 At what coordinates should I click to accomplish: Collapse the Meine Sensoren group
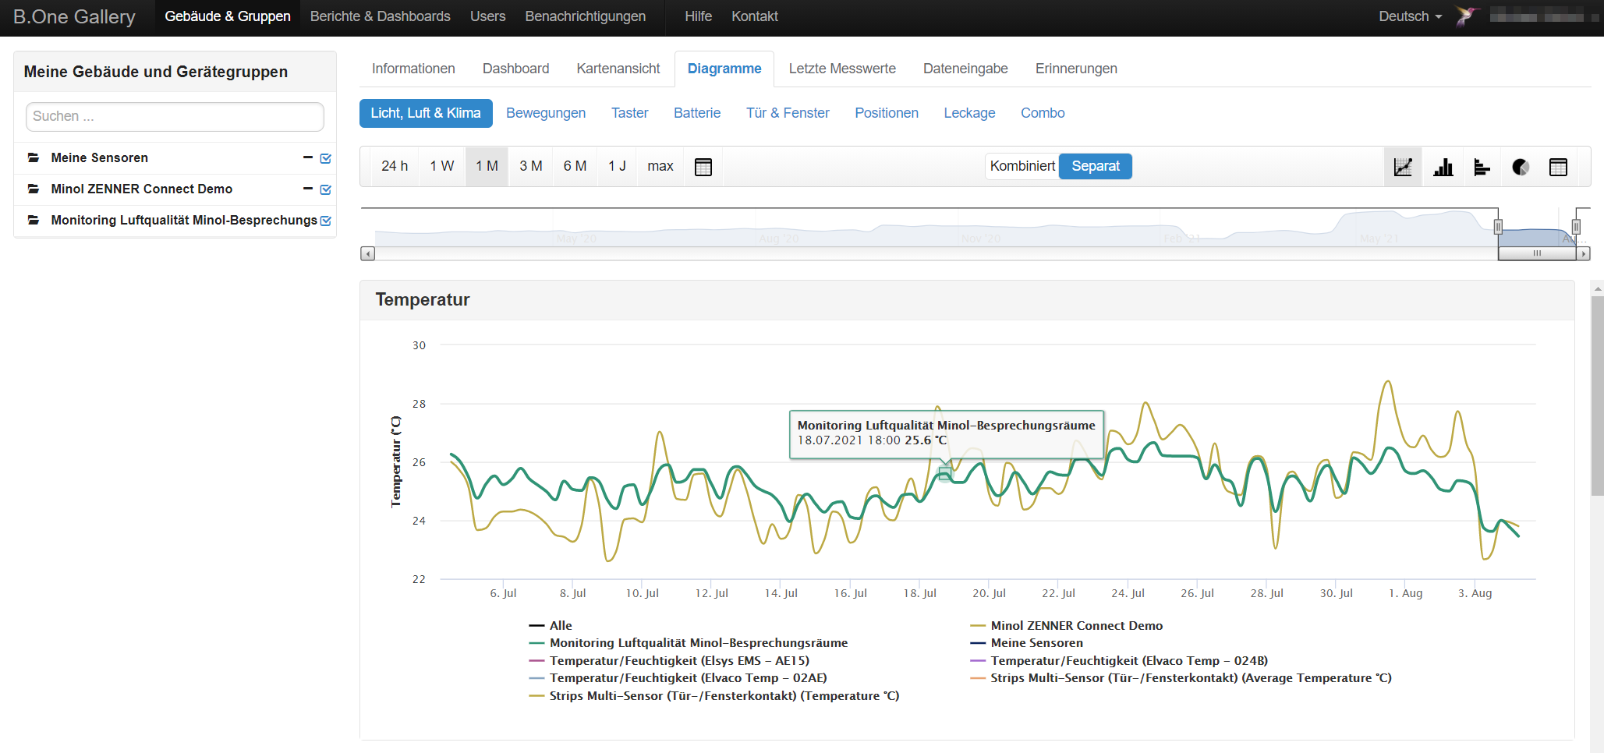pyautogui.click(x=308, y=157)
